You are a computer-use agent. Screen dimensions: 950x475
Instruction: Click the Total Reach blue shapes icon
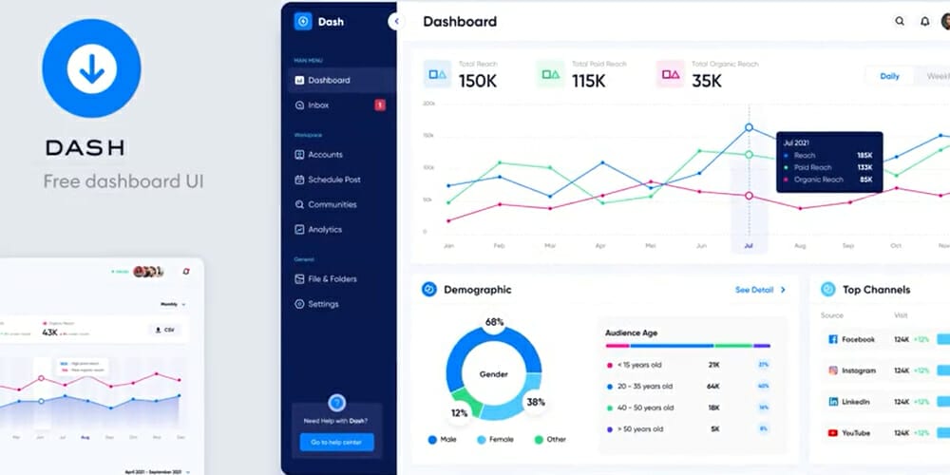point(438,74)
